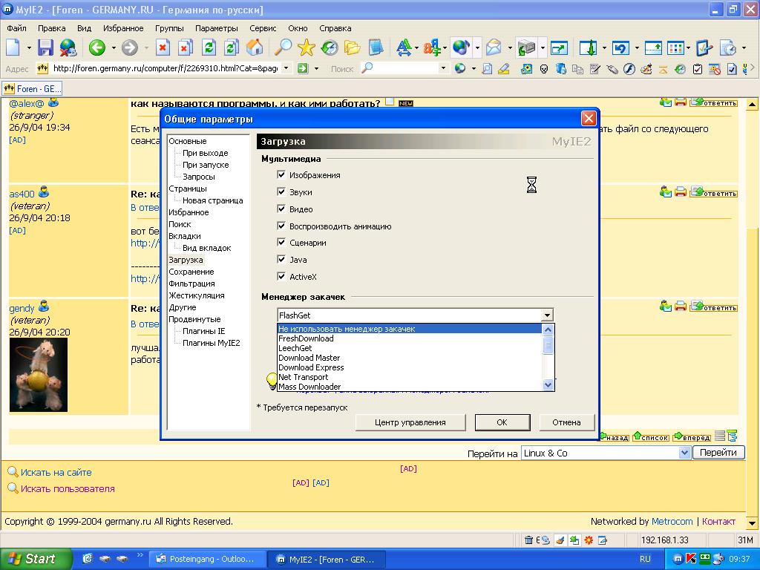The height and width of the screenshot is (570, 760).
Task: Select 'Сохранение' in the settings tree
Action: (x=191, y=272)
